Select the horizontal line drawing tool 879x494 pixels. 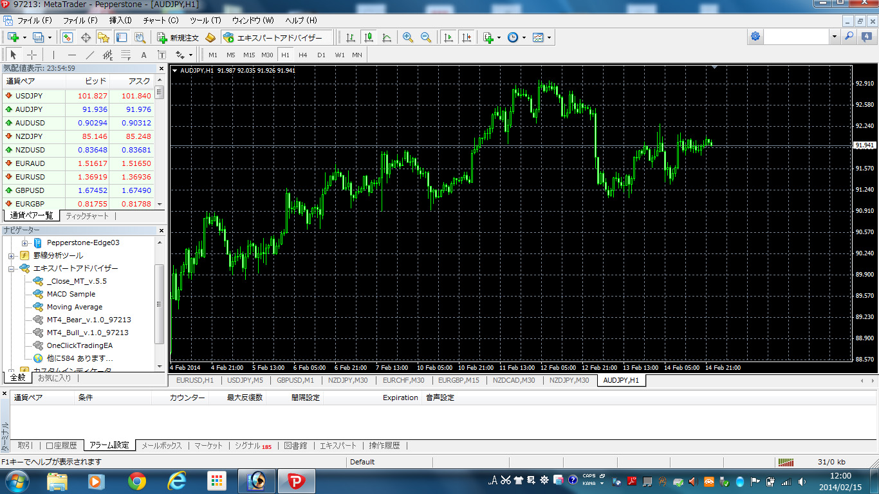pyautogui.click(x=71, y=55)
